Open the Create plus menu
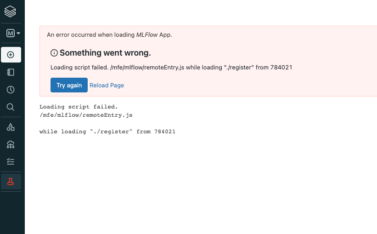Screen dimensions: 377x234 11,55
